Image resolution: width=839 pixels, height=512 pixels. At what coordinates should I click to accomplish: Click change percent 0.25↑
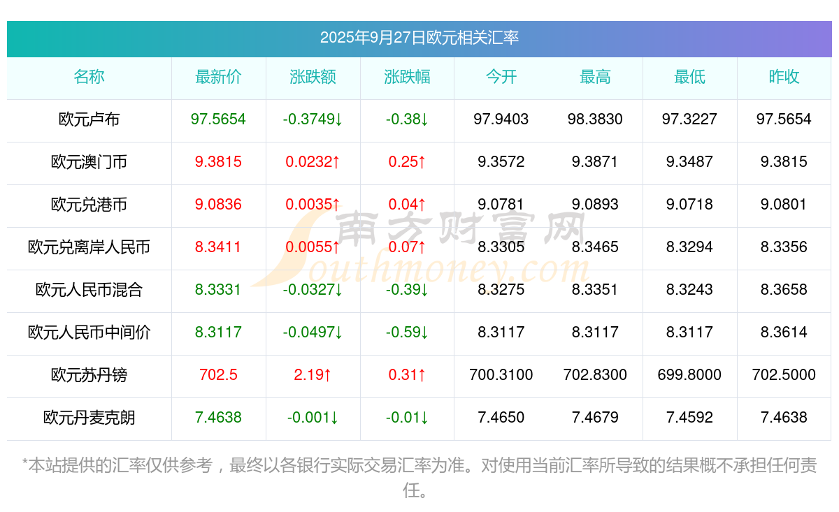click(407, 162)
